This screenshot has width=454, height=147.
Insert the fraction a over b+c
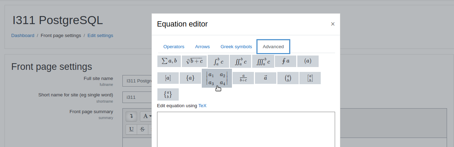click(x=243, y=78)
